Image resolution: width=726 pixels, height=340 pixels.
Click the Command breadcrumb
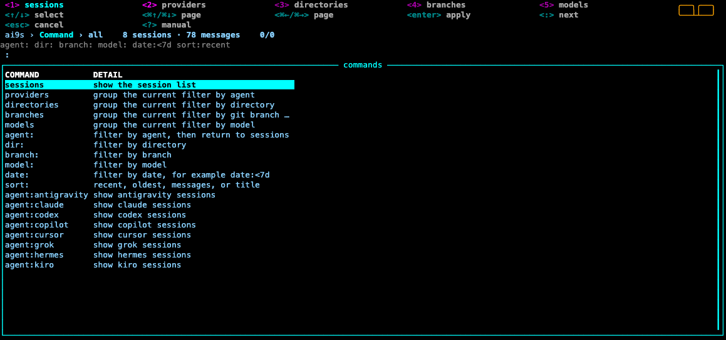pyautogui.click(x=56, y=35)
